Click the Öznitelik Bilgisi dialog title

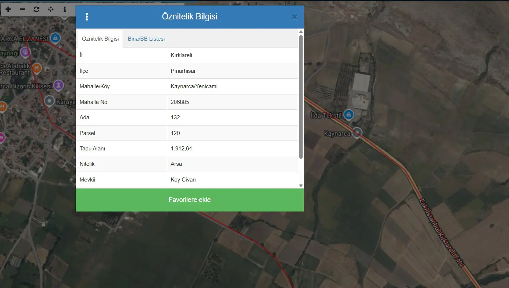pos(190,16)
